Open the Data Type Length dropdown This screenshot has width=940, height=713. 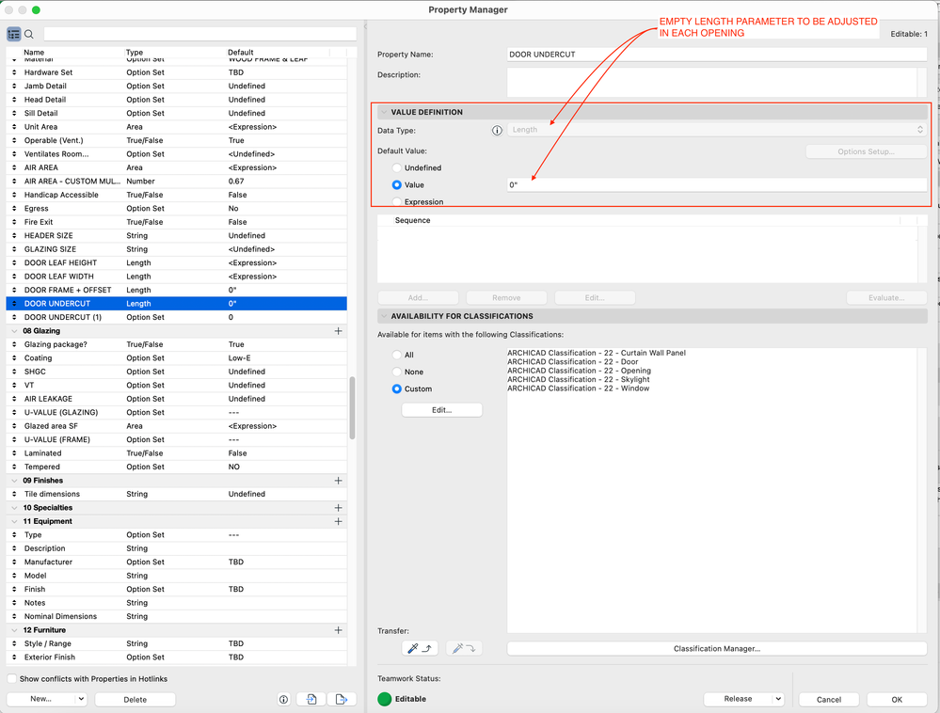click(x=717, y=130)
